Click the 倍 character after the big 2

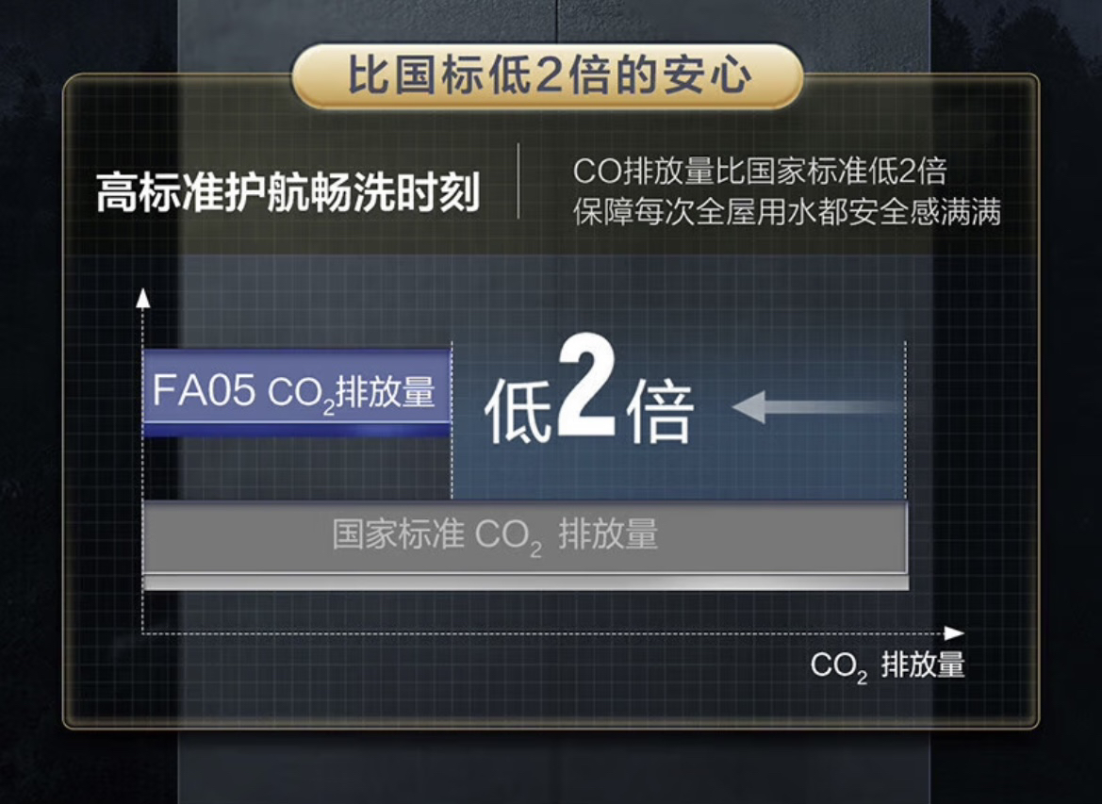coord(659,412)
